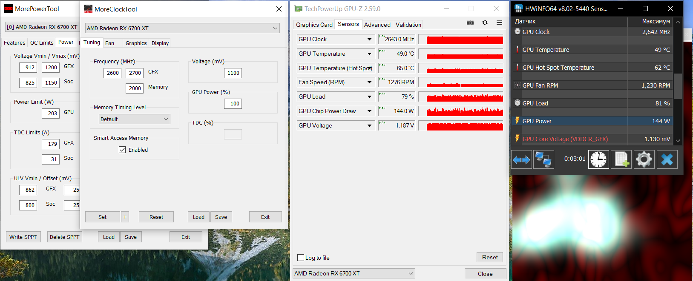Click the plus button next to Set
This screenshot has height=281, width=693.
tap(125, 217)
